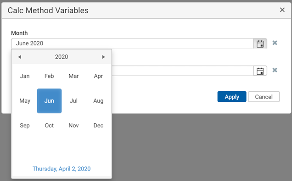Choose Dec from the month picker

pyautogui.click(x=98, y=126)
